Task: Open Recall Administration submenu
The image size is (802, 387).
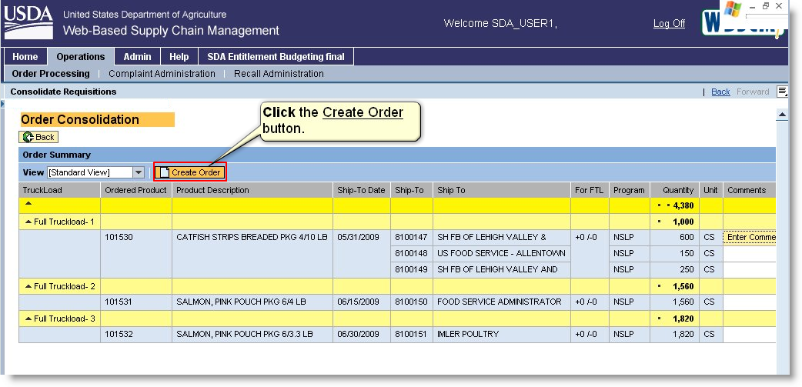Action: click(279, 74)
